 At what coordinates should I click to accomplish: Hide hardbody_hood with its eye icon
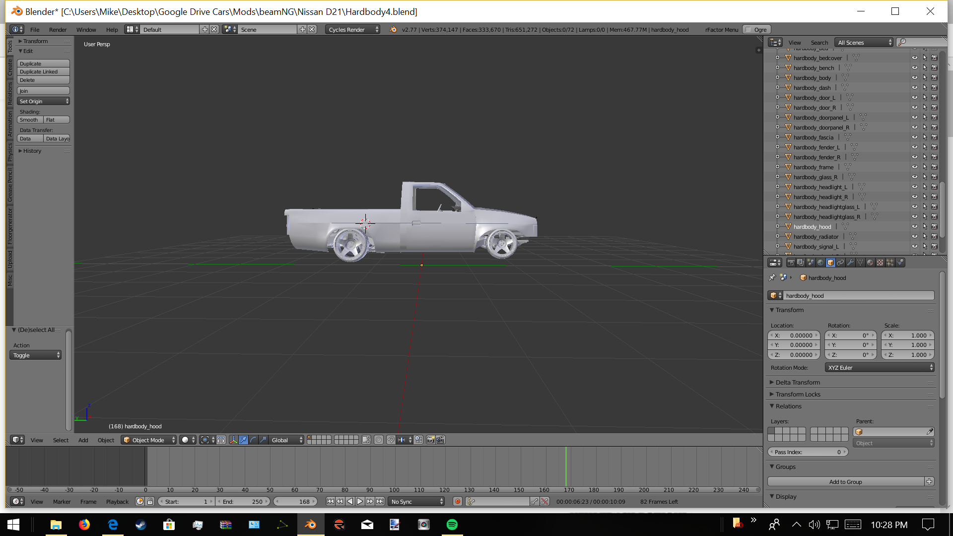coord(914,227)
